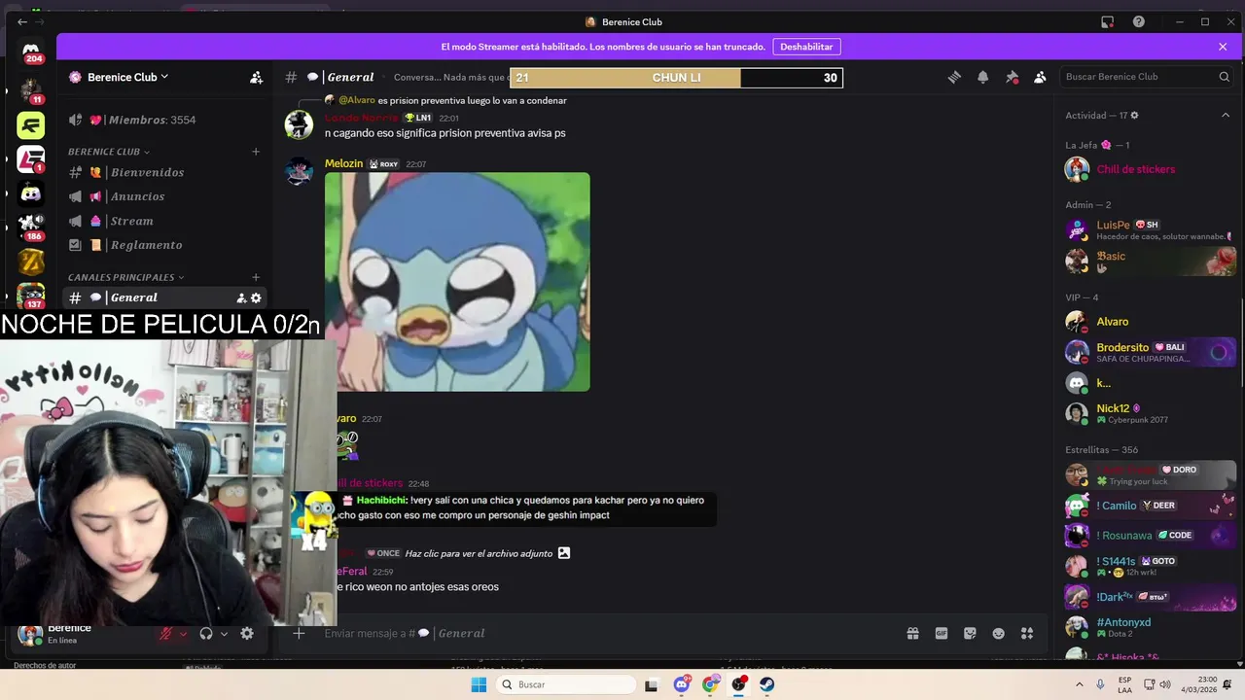Open ! Camilo member profile
Screen dimensions: 1245x700
coord(1148,506)
